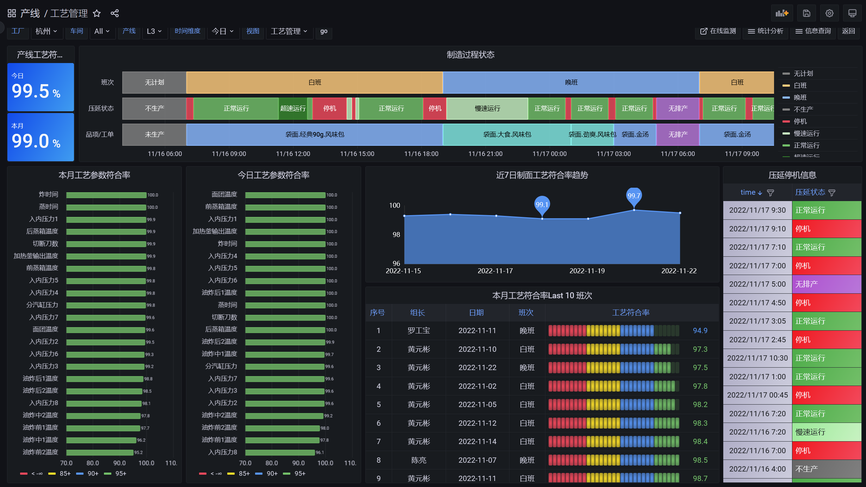Sort table by 组长 column header
866x487 pixels.
pos(417,313)
